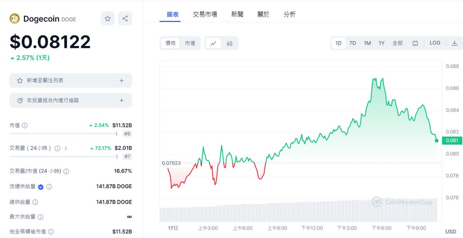The width and height of the screenshot is (463, 238).
Task: Open the 分析 tab
Action: [289, 14]
